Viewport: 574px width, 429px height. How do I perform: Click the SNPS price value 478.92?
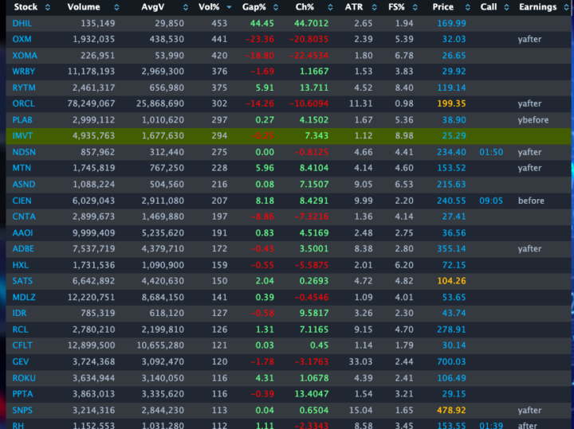coord(450,410)
